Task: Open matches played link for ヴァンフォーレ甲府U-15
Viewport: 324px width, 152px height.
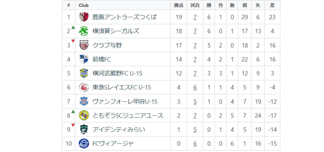Action: point(195,102)
